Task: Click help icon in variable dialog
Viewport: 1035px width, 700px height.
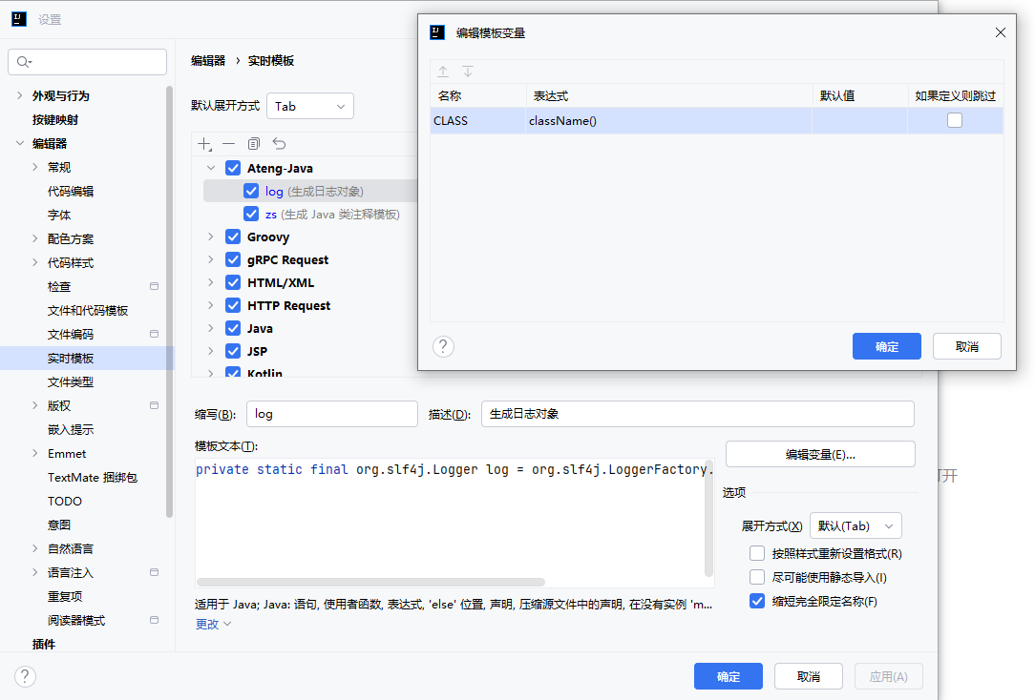Action: 444,347
